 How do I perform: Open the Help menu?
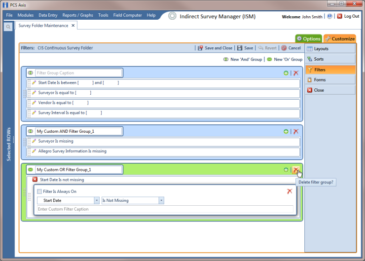[151, 15]
